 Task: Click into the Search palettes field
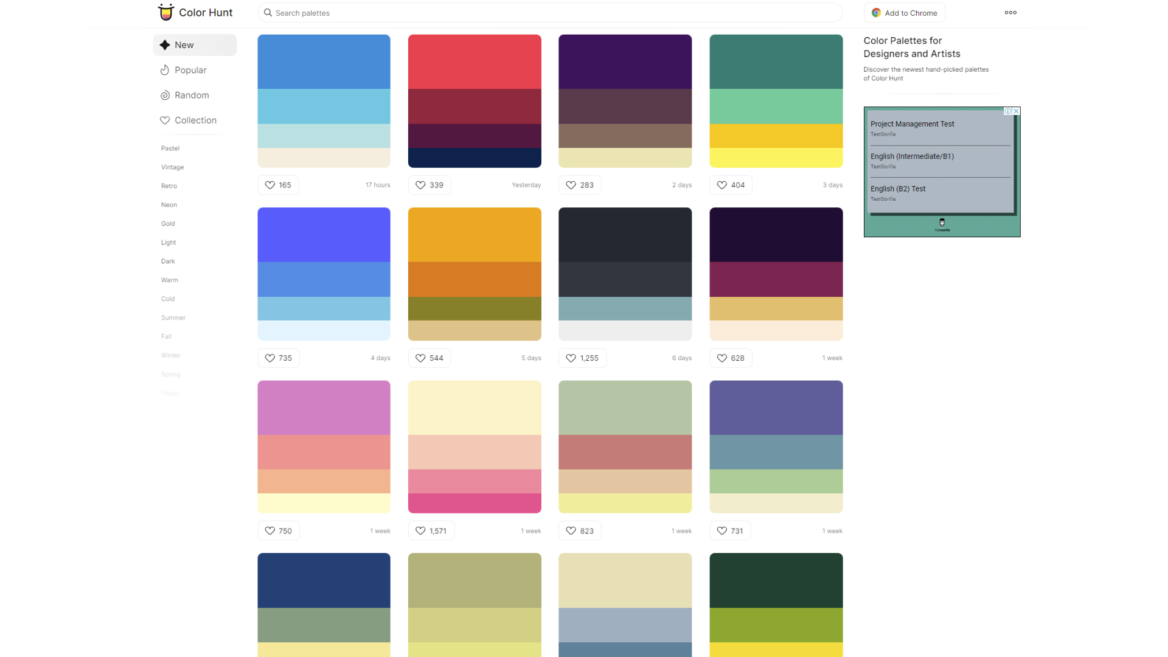(550, 13)
